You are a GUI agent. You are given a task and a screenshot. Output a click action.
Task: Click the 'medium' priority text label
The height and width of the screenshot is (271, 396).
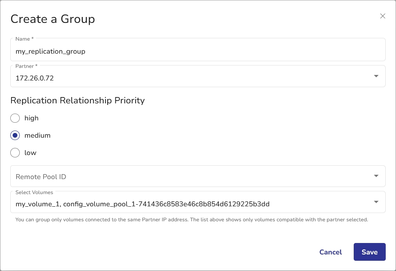(x=38, y=135)
